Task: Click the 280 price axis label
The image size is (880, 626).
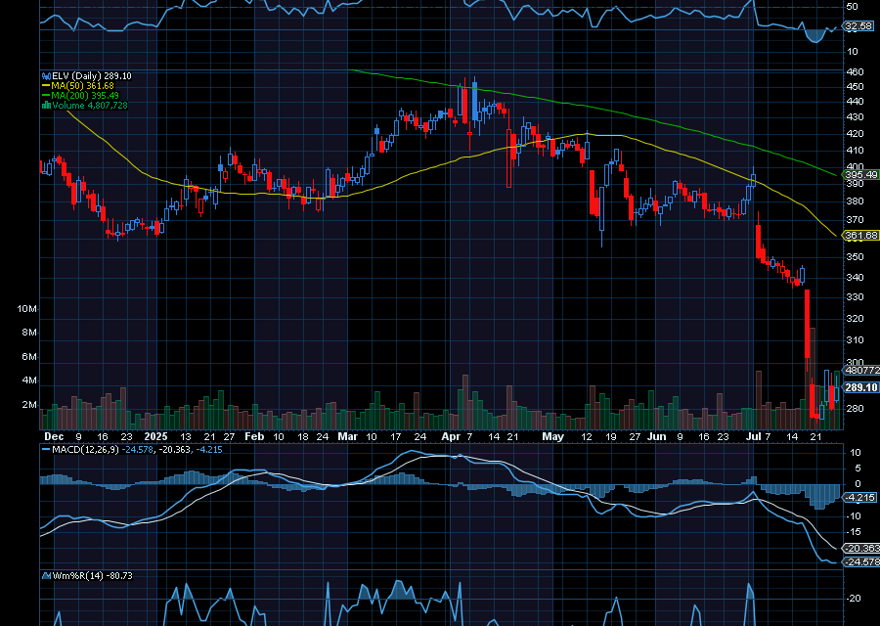Action: (855, 409)
